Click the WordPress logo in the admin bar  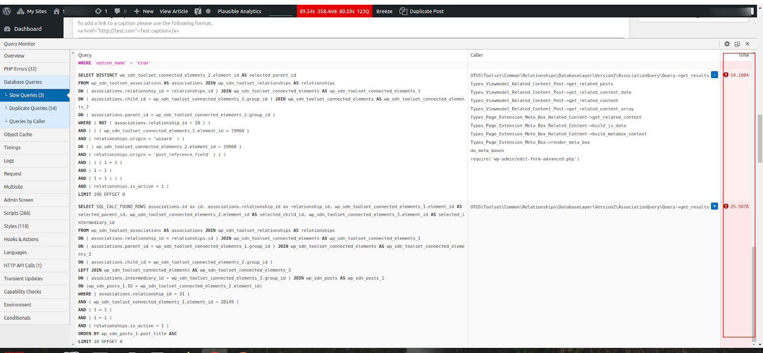pyautogui.click(x=7, y=11)
